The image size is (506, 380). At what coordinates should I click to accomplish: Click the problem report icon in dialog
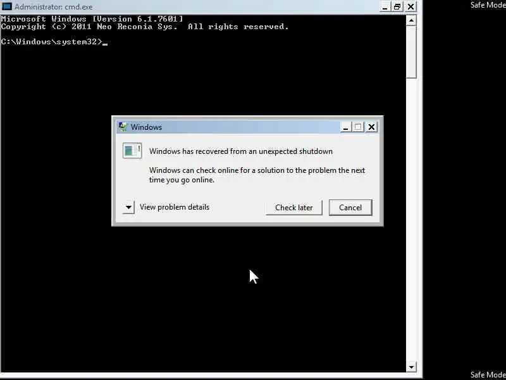[132, 151]
